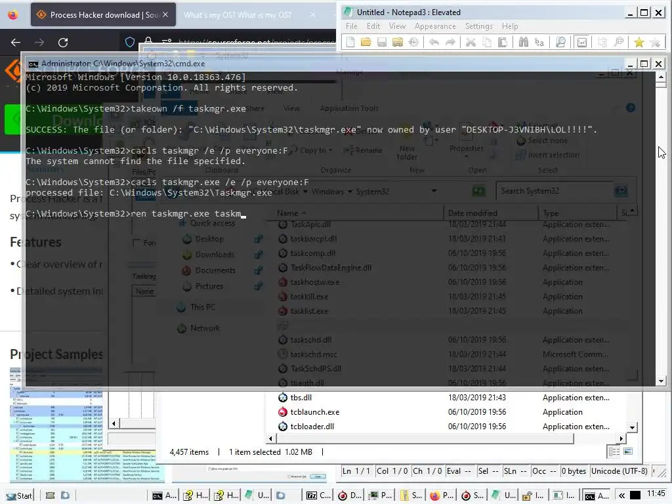Image resolution: width=672 pixels, height=504 pixels.
Task: Click Explorer file list scroll-right arrow
Action: tap(621, 438)
